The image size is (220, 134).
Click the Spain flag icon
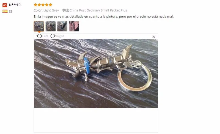pyautogui.click(x=5, y=11)
